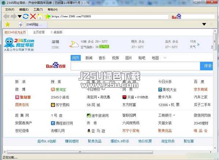Open 亚马逊 Amazon icon link
Viewport: 219px width, 160px height.
tap(96, 131)
